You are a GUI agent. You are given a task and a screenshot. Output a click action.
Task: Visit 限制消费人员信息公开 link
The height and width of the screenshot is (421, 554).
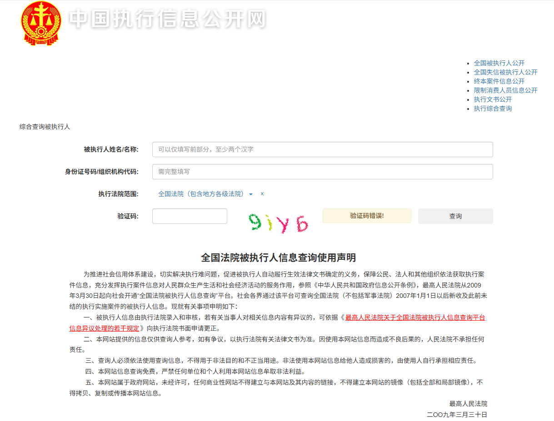(505, 90)
